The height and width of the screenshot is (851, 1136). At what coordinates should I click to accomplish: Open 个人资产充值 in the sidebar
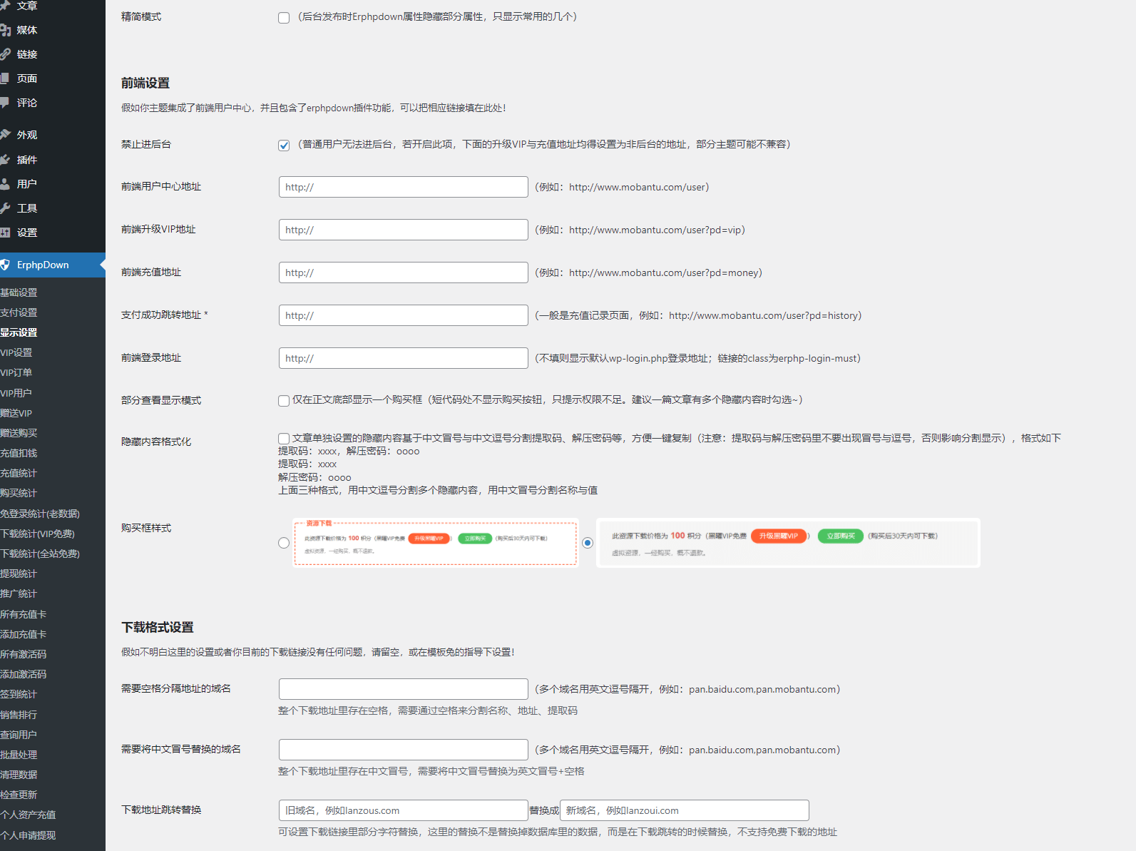click(28, 815)
